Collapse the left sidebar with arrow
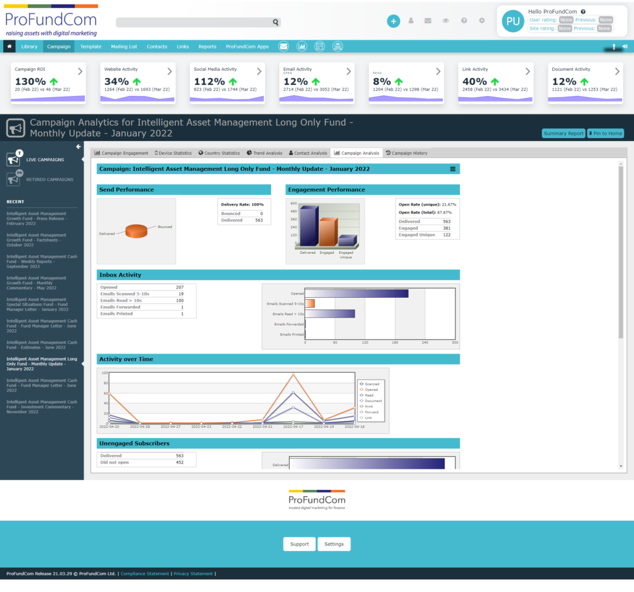 (79, 147)
